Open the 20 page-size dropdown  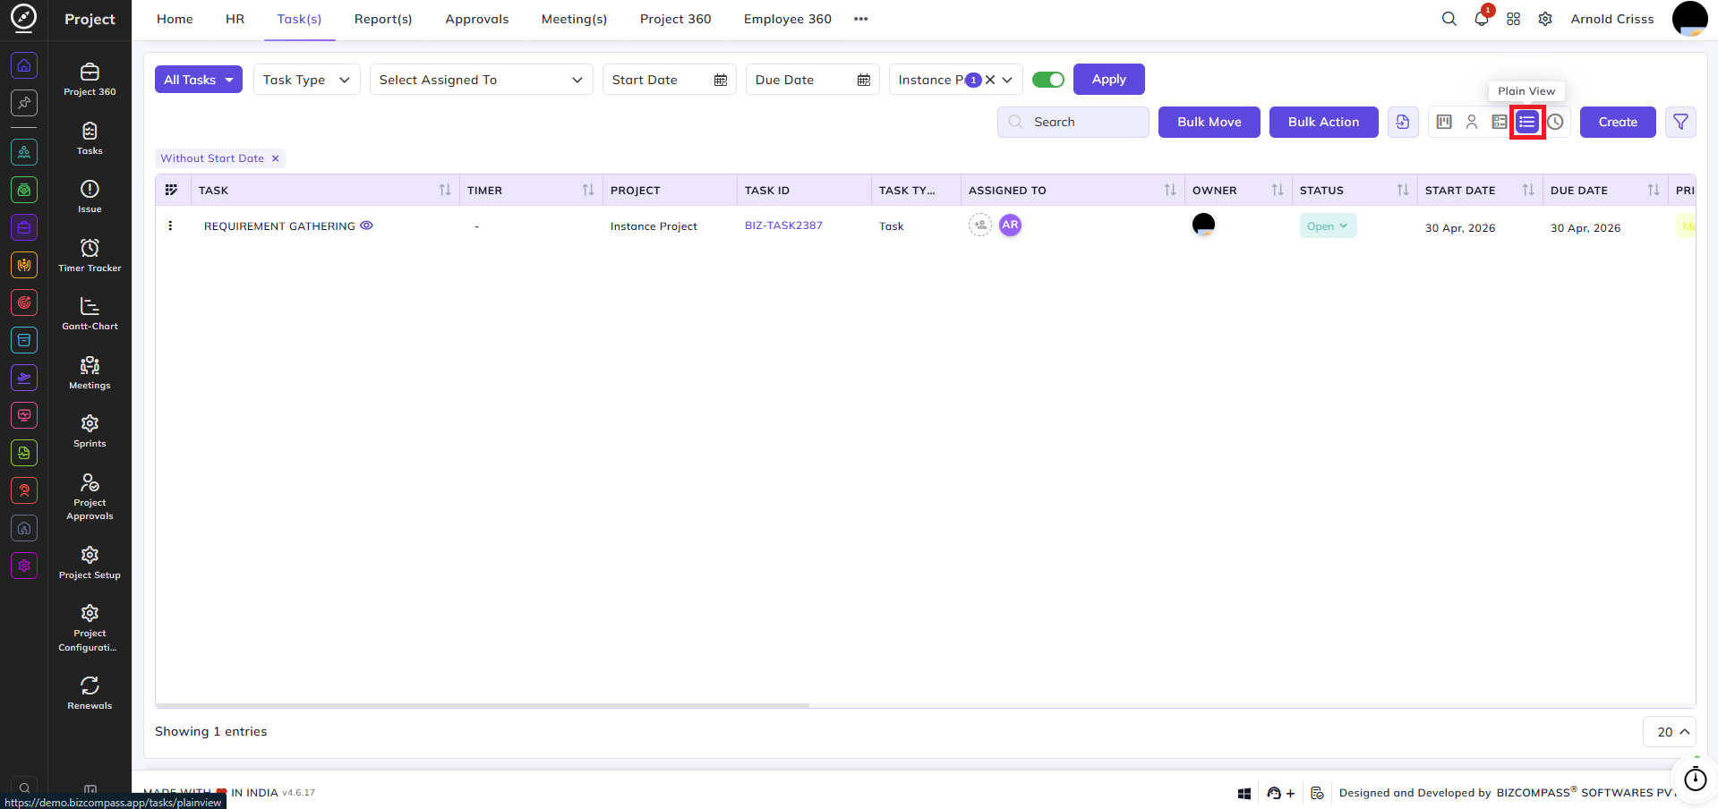tap(1670, 731)
